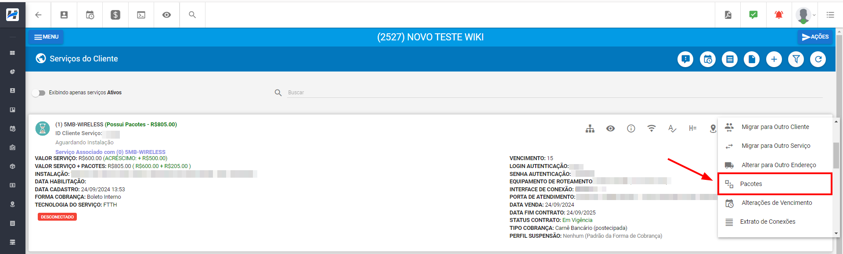
Task: Click the spellcheck A icon on service
Action: [672, 129]
